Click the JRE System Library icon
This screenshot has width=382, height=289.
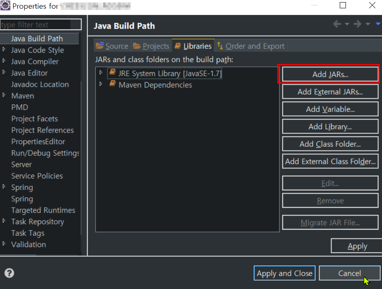click(112, 72)
